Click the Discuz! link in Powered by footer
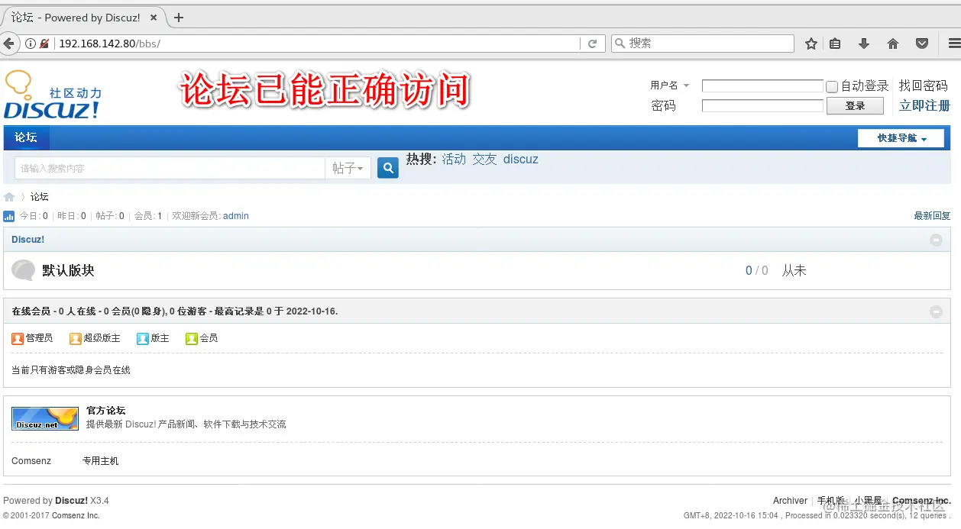Image resolution: width=961 pixels, height=529 pixels. tap(71, 501)
